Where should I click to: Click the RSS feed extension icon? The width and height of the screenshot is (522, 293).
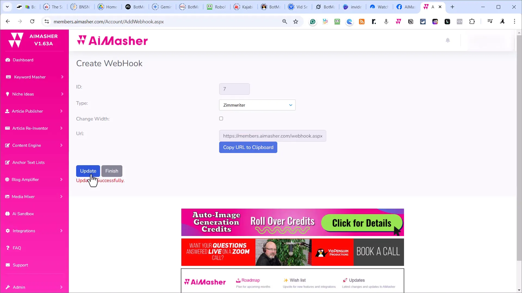(x=362, y=22)
